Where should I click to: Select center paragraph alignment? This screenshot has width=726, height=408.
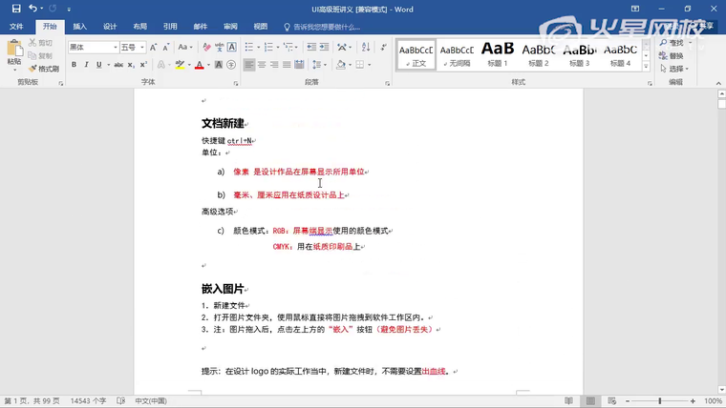pos(263,65)
